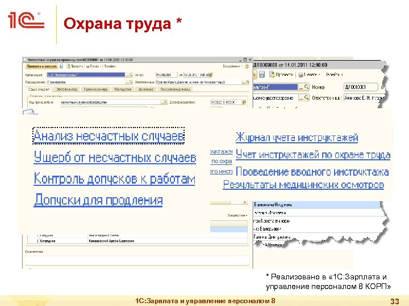
Task: Click the Комментарий field in accident window
Action: [137, 260]
